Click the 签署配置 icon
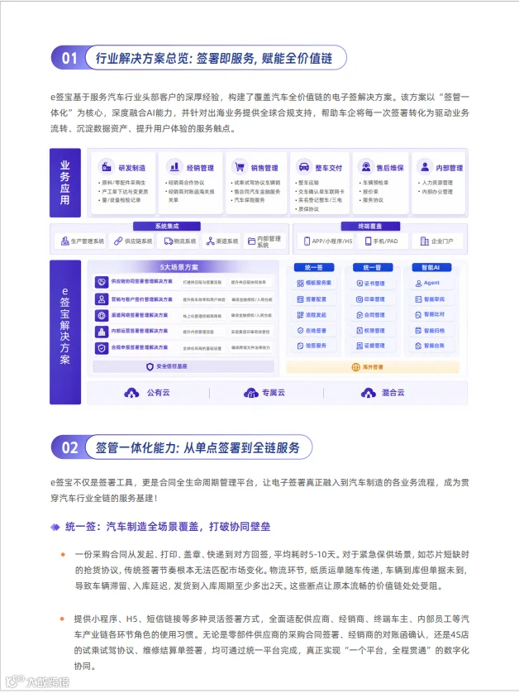519x693 pixels. coord(300,299)
